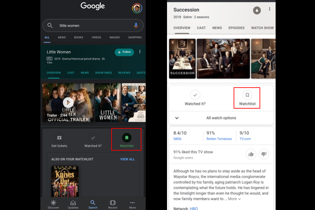Image resolution: width=315 pixels, height=210 pixels.
Task: Open the Succession cast group photo on sofa
Action: coord(223,58)
